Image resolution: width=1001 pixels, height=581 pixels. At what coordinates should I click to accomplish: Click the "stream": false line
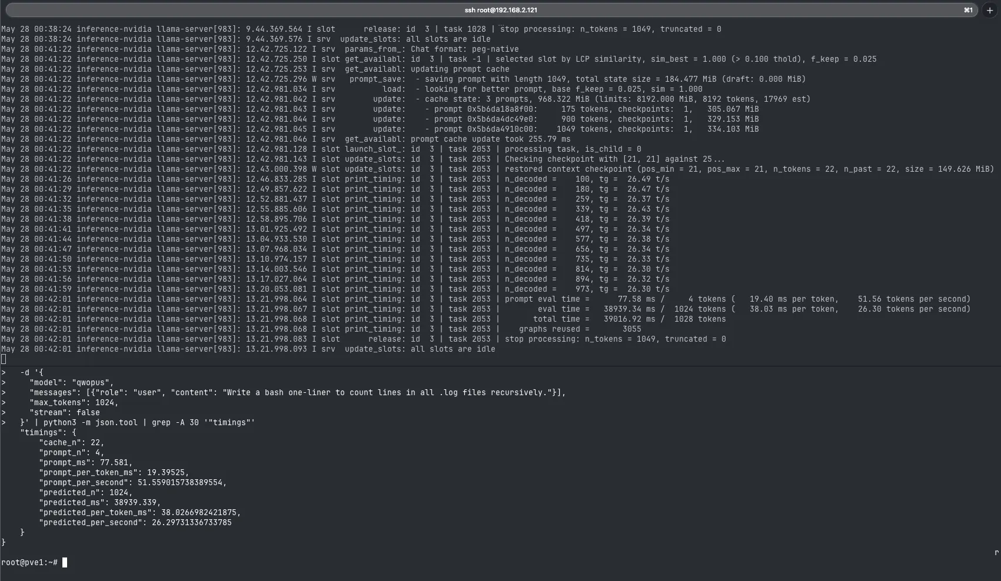tap(65, 412)
